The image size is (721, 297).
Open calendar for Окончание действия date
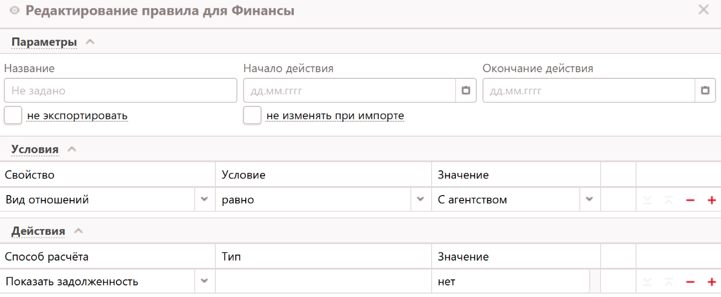tap(704, 90)
